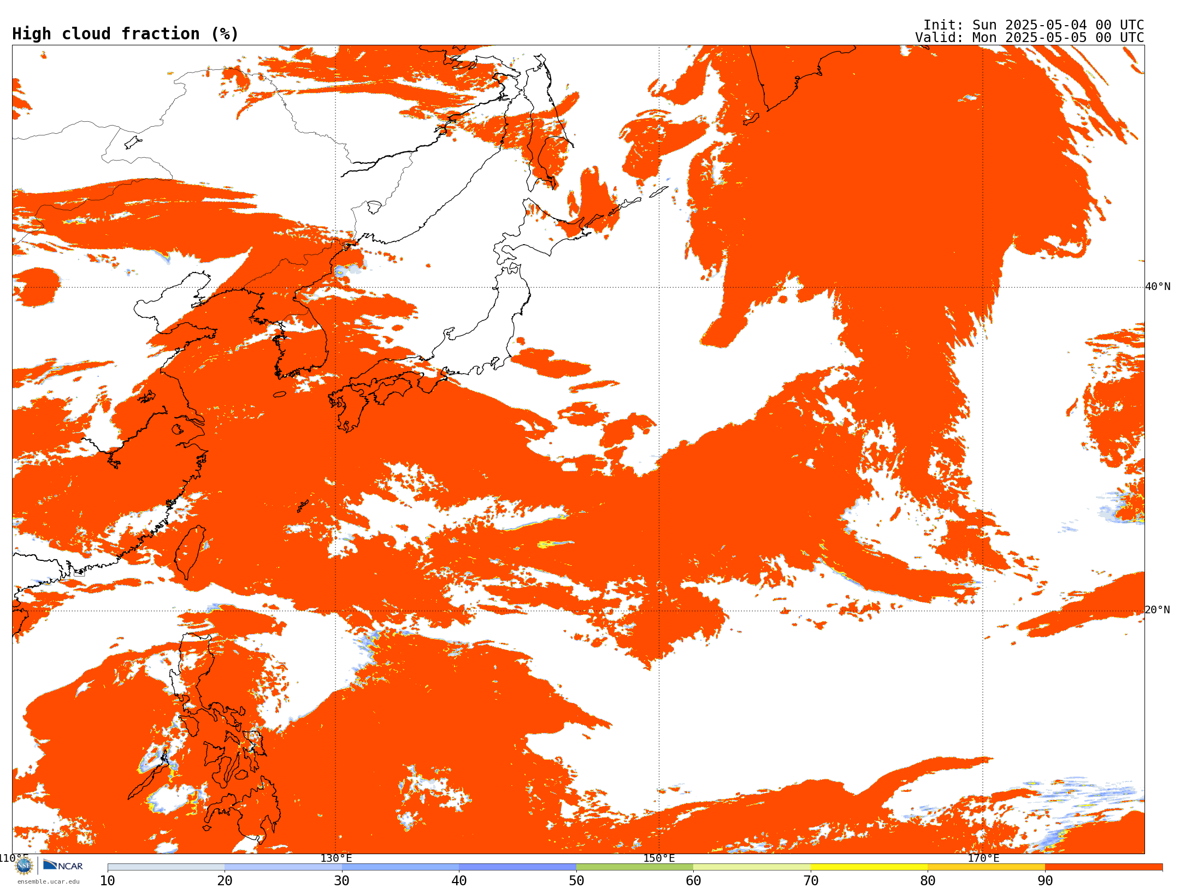Click the colorbar tick label 30
The width and height of the screenshot is (1180, 888).
click(342, 881)
